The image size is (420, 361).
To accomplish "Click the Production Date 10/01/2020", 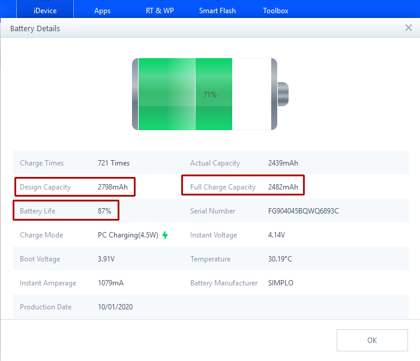I will tap(115, 307).
